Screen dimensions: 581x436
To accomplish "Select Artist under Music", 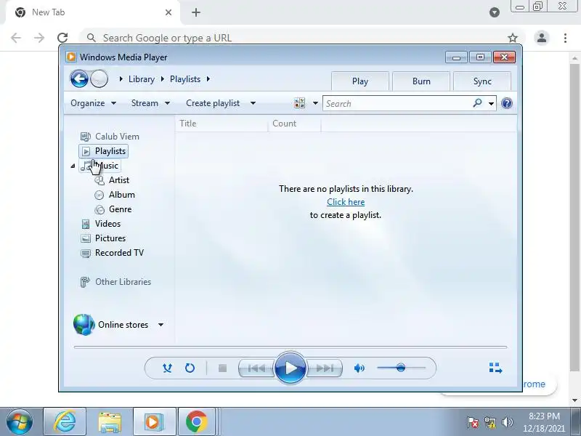I will click(x=112, y=180).
